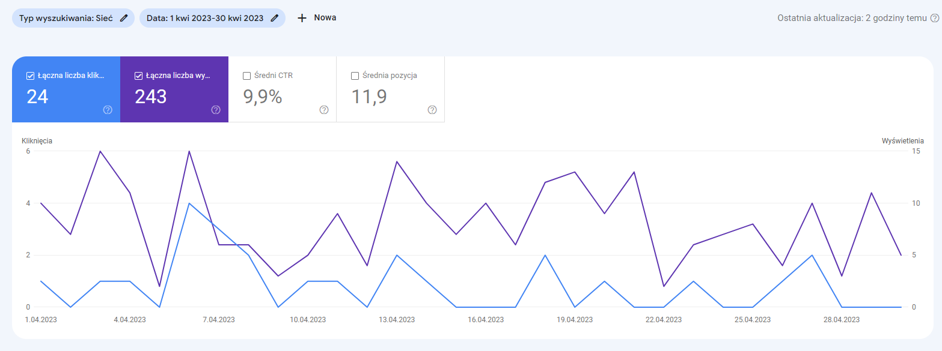This screenshot has height=351, width=942.
Task: Click the 243 total impressions number
Action: tap(151, 97)
